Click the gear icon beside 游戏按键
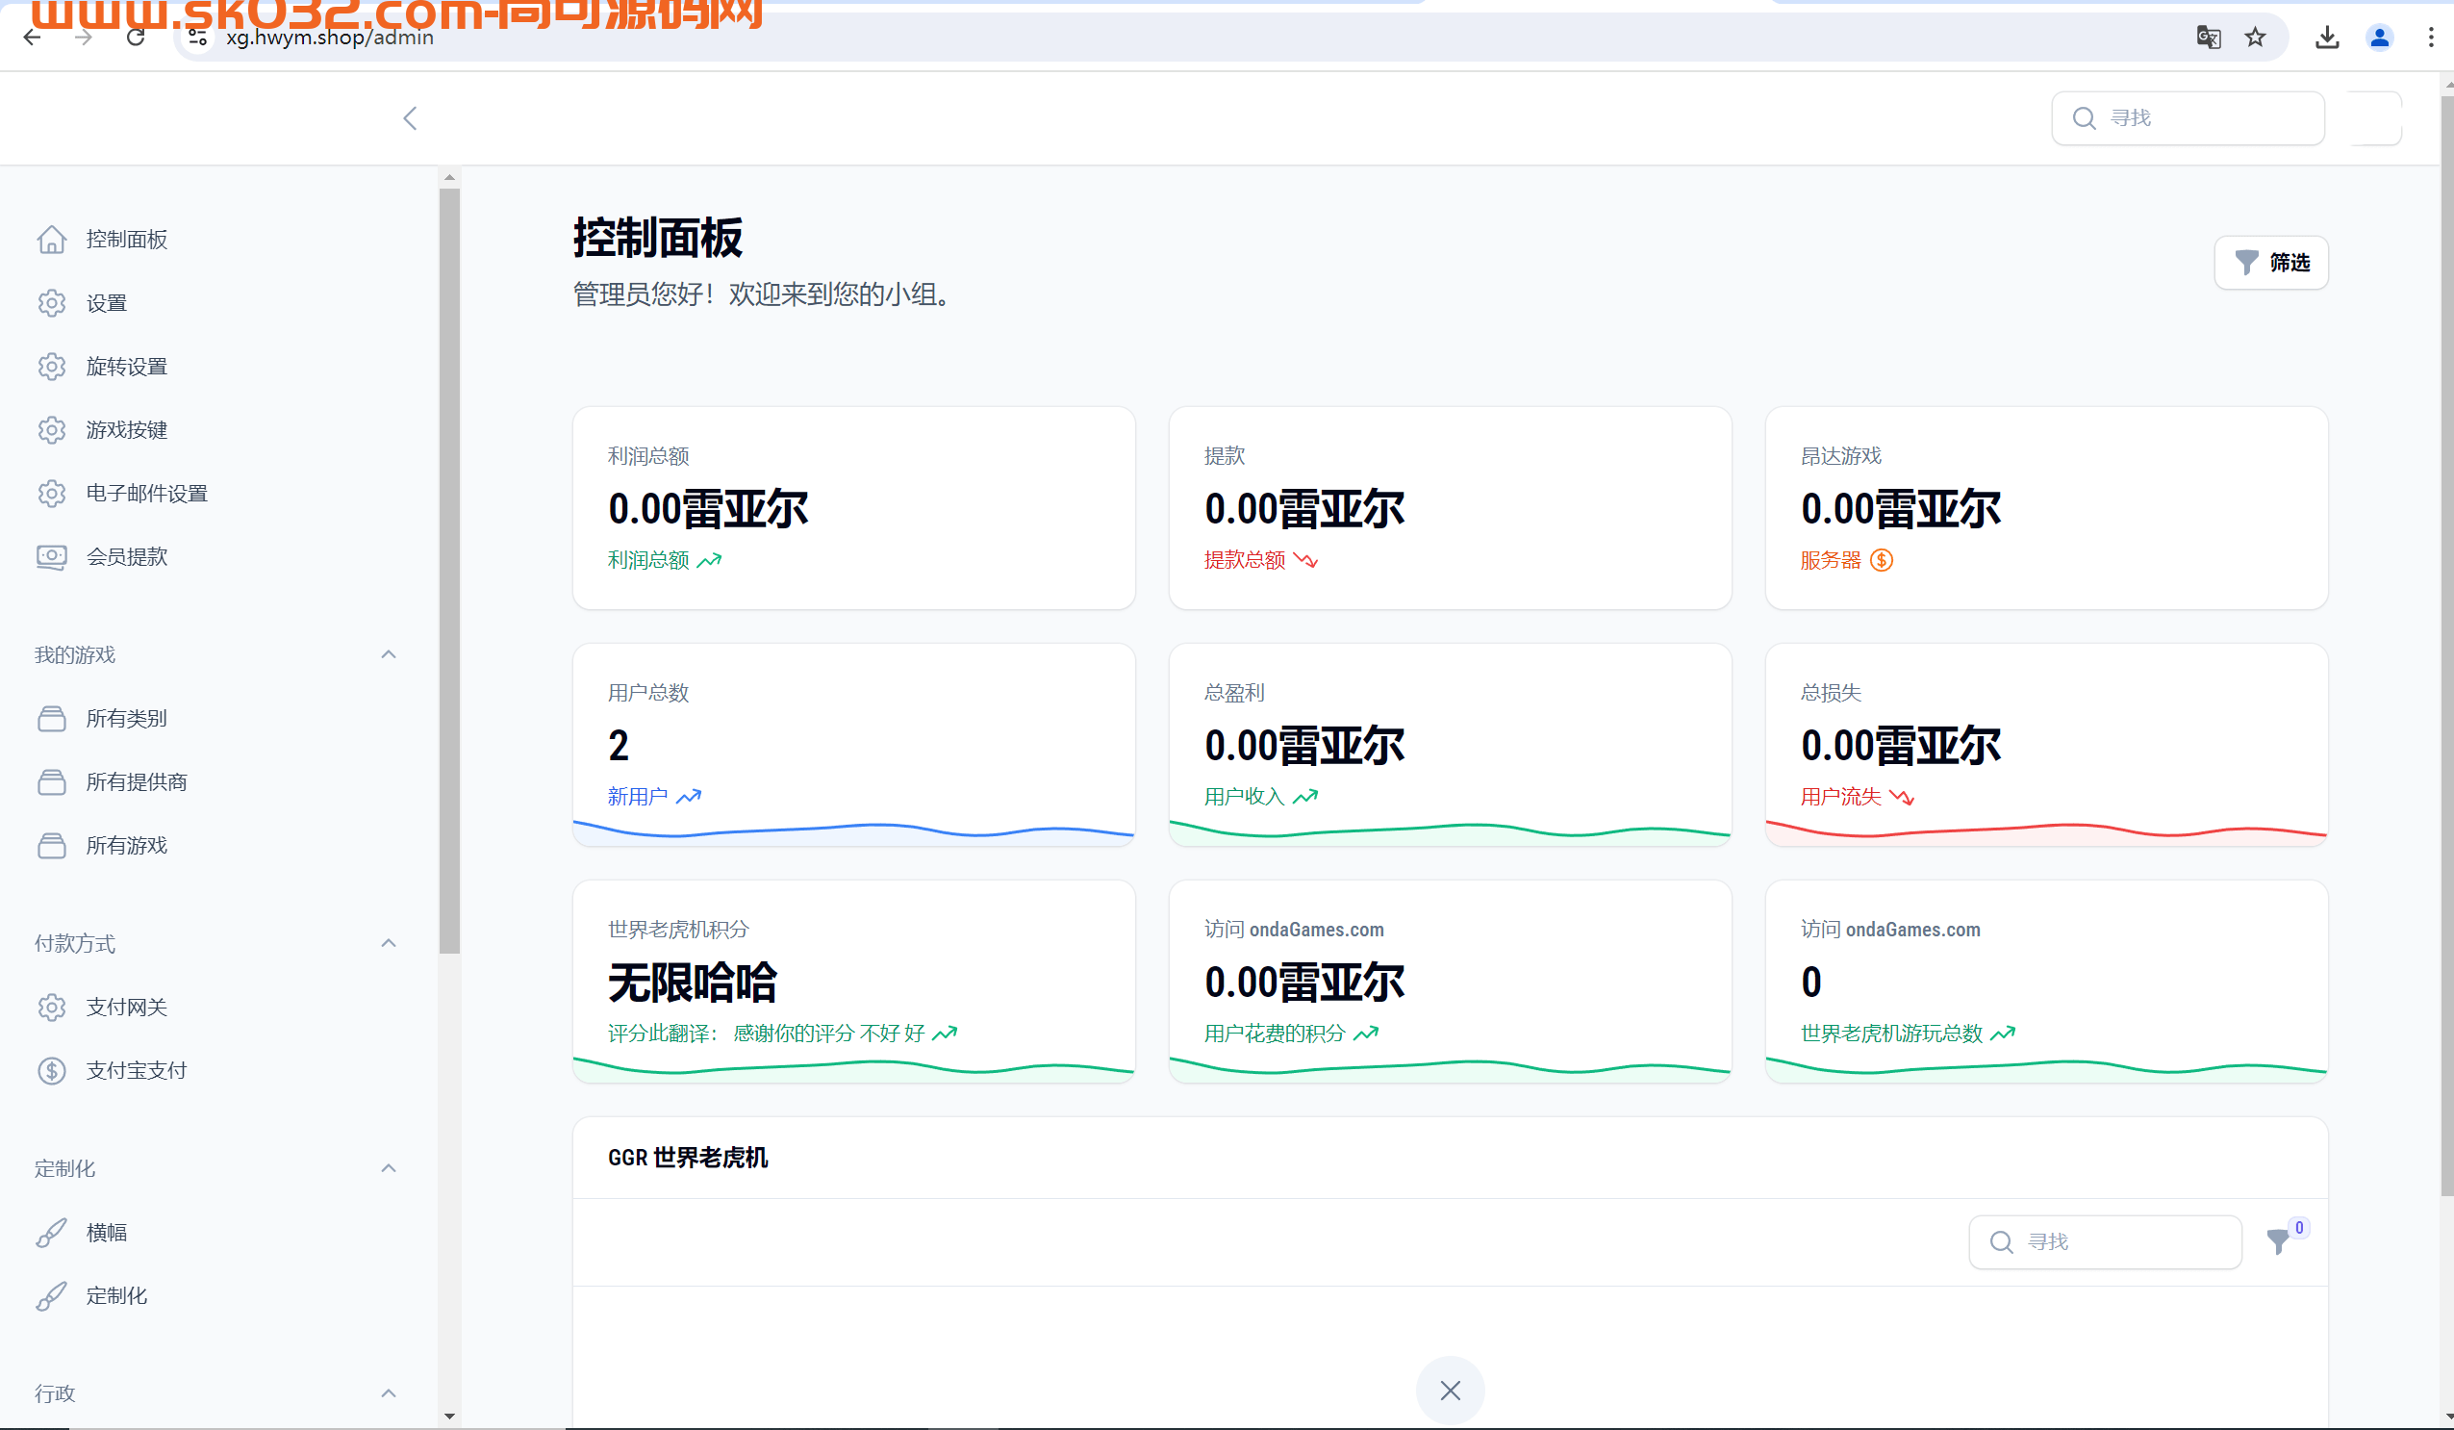This screenshot has height=1430, width=2454. [52, 429]
